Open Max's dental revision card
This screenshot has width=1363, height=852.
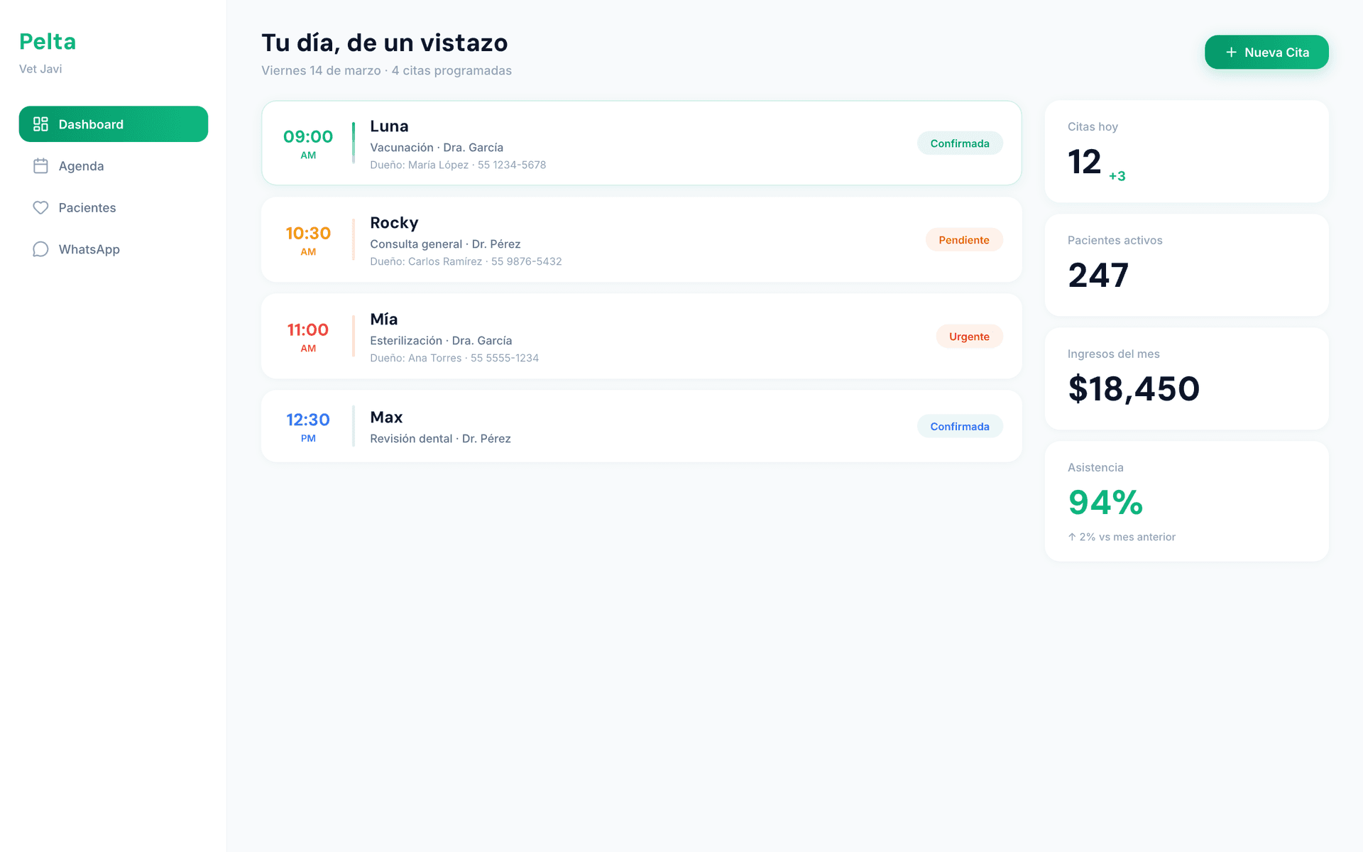[x=639, y=425]
